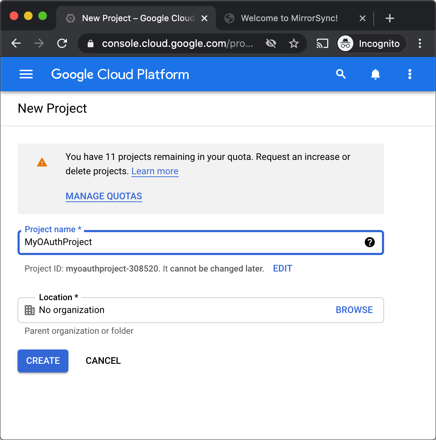
Task: Close the Welcome to MirrorSync tab
Action: [363, 18]
